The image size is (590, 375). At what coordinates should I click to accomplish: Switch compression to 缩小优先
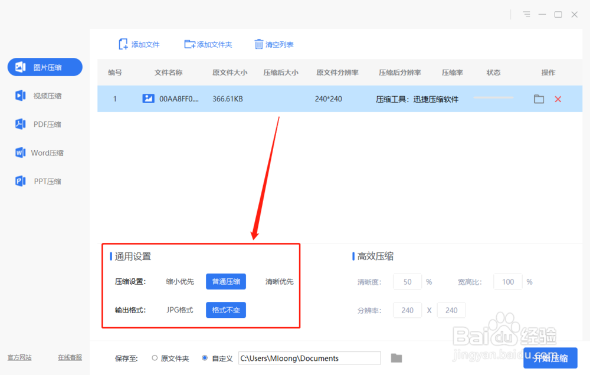point(179,281)
